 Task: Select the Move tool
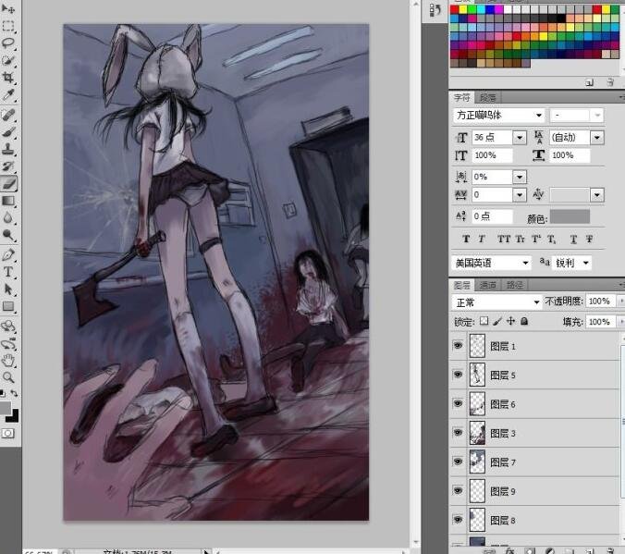point(8,8)
